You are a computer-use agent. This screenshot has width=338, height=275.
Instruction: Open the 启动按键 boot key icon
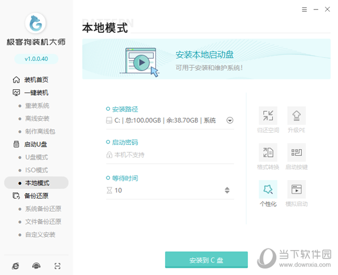(x=296, y=152)
